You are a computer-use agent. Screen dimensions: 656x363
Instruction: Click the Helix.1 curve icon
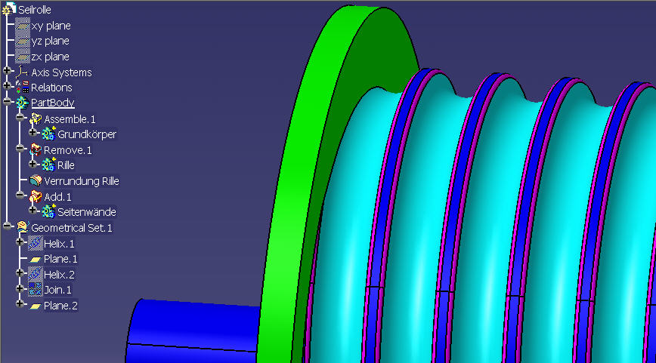tap(36, 244)
